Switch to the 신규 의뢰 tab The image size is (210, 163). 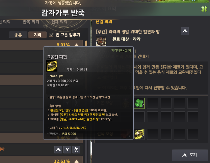tap(59, 22)
